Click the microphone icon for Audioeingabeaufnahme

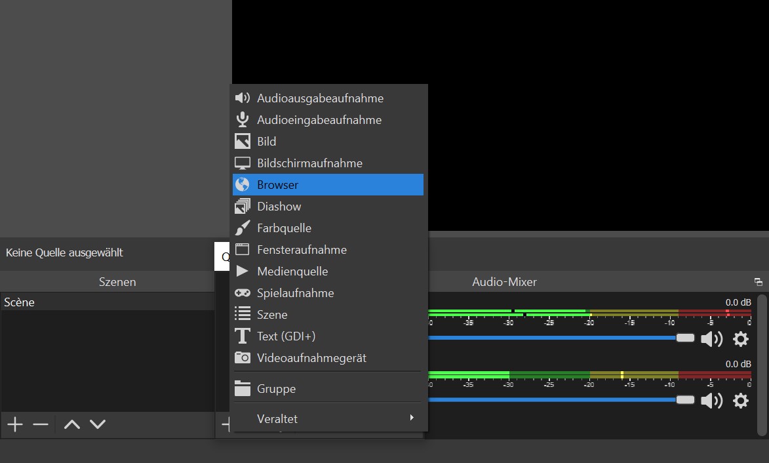[243, 120]
